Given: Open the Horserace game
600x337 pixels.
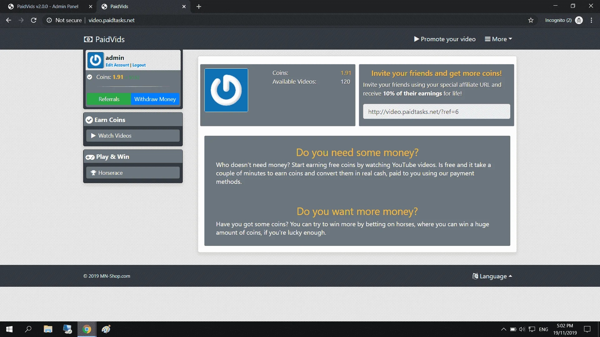Looking at the screenshot, I should [x=133, y=173].
